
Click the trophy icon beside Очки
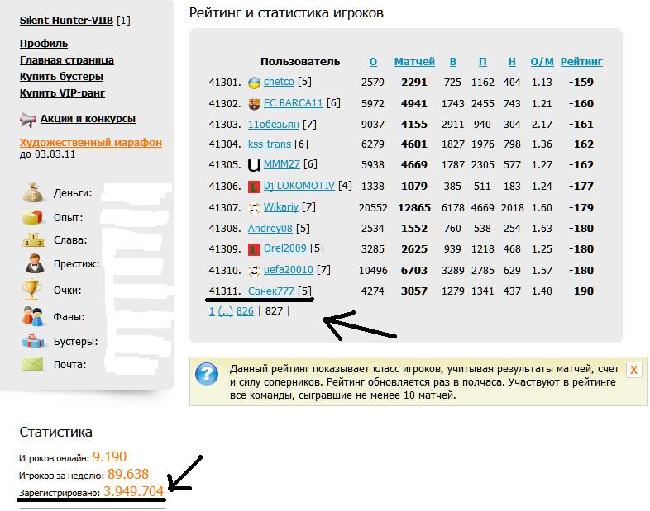click(32, 290)
